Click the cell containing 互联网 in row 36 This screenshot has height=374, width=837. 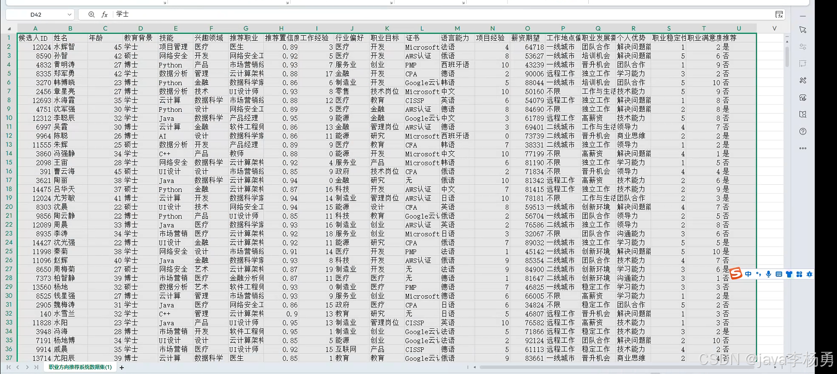click(351, 349)
